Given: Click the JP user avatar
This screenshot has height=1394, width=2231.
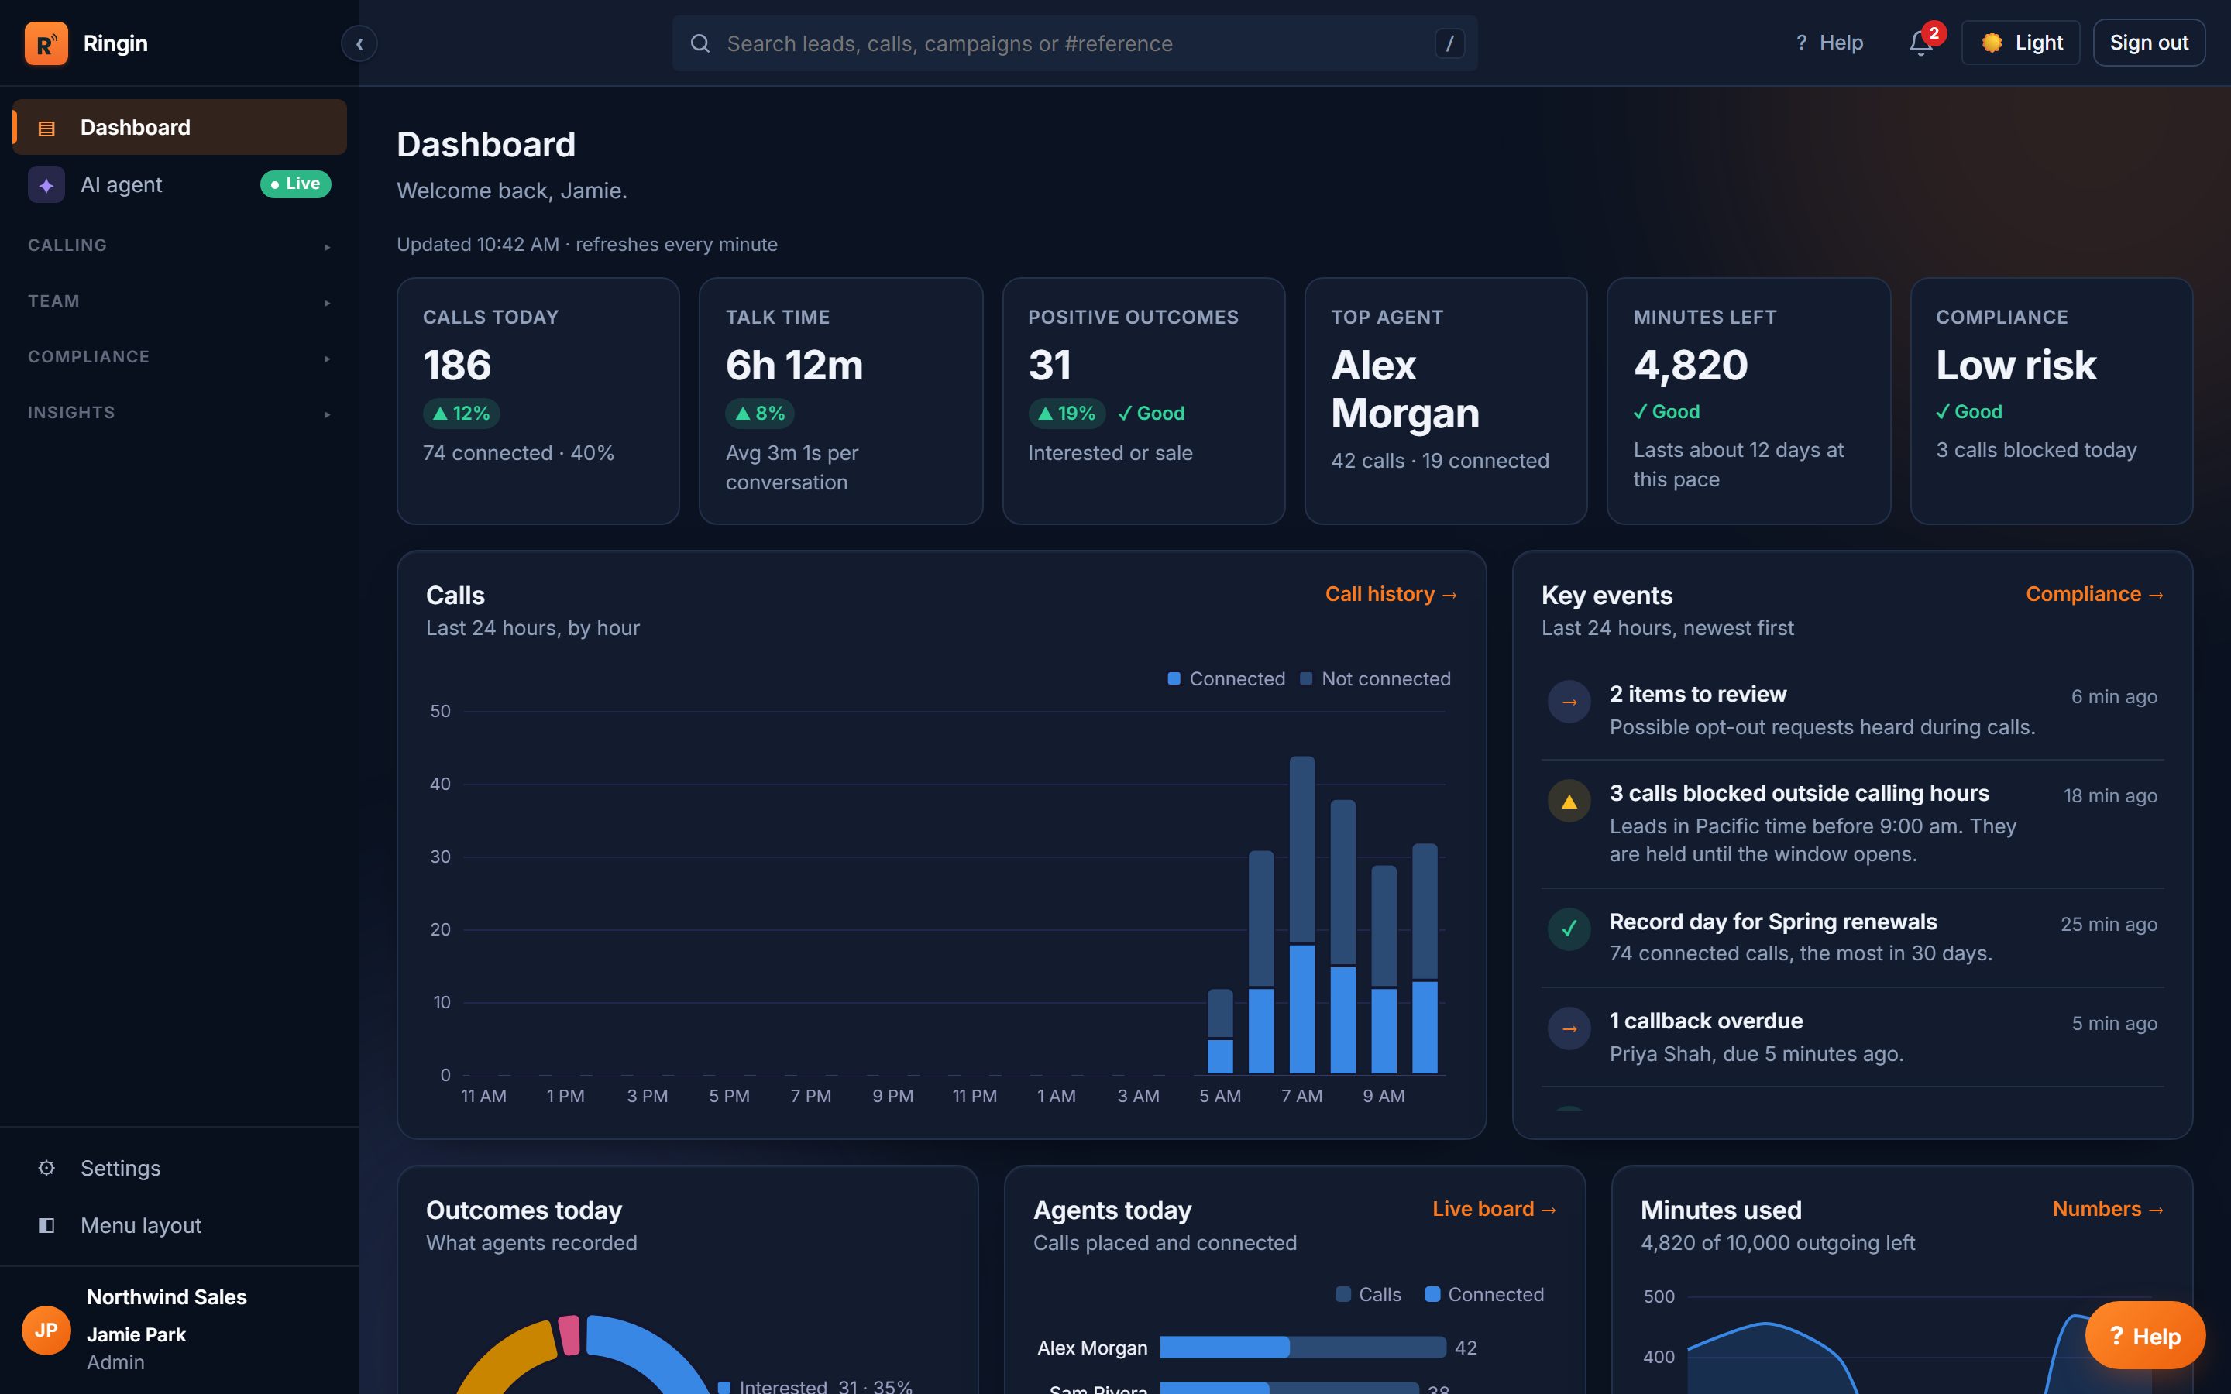Looking at the screenshot, I should click(x=46, y=1330).
